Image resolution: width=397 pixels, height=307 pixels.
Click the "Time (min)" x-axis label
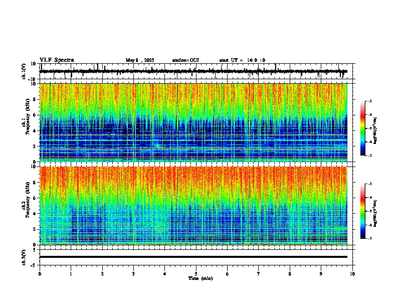pyautogui.click(x=201, y=278)
